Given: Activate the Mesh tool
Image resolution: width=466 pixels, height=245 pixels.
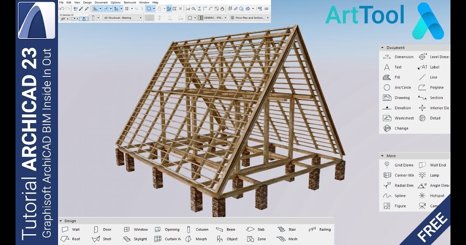Looking at the screenshot, I should [287, 239].
